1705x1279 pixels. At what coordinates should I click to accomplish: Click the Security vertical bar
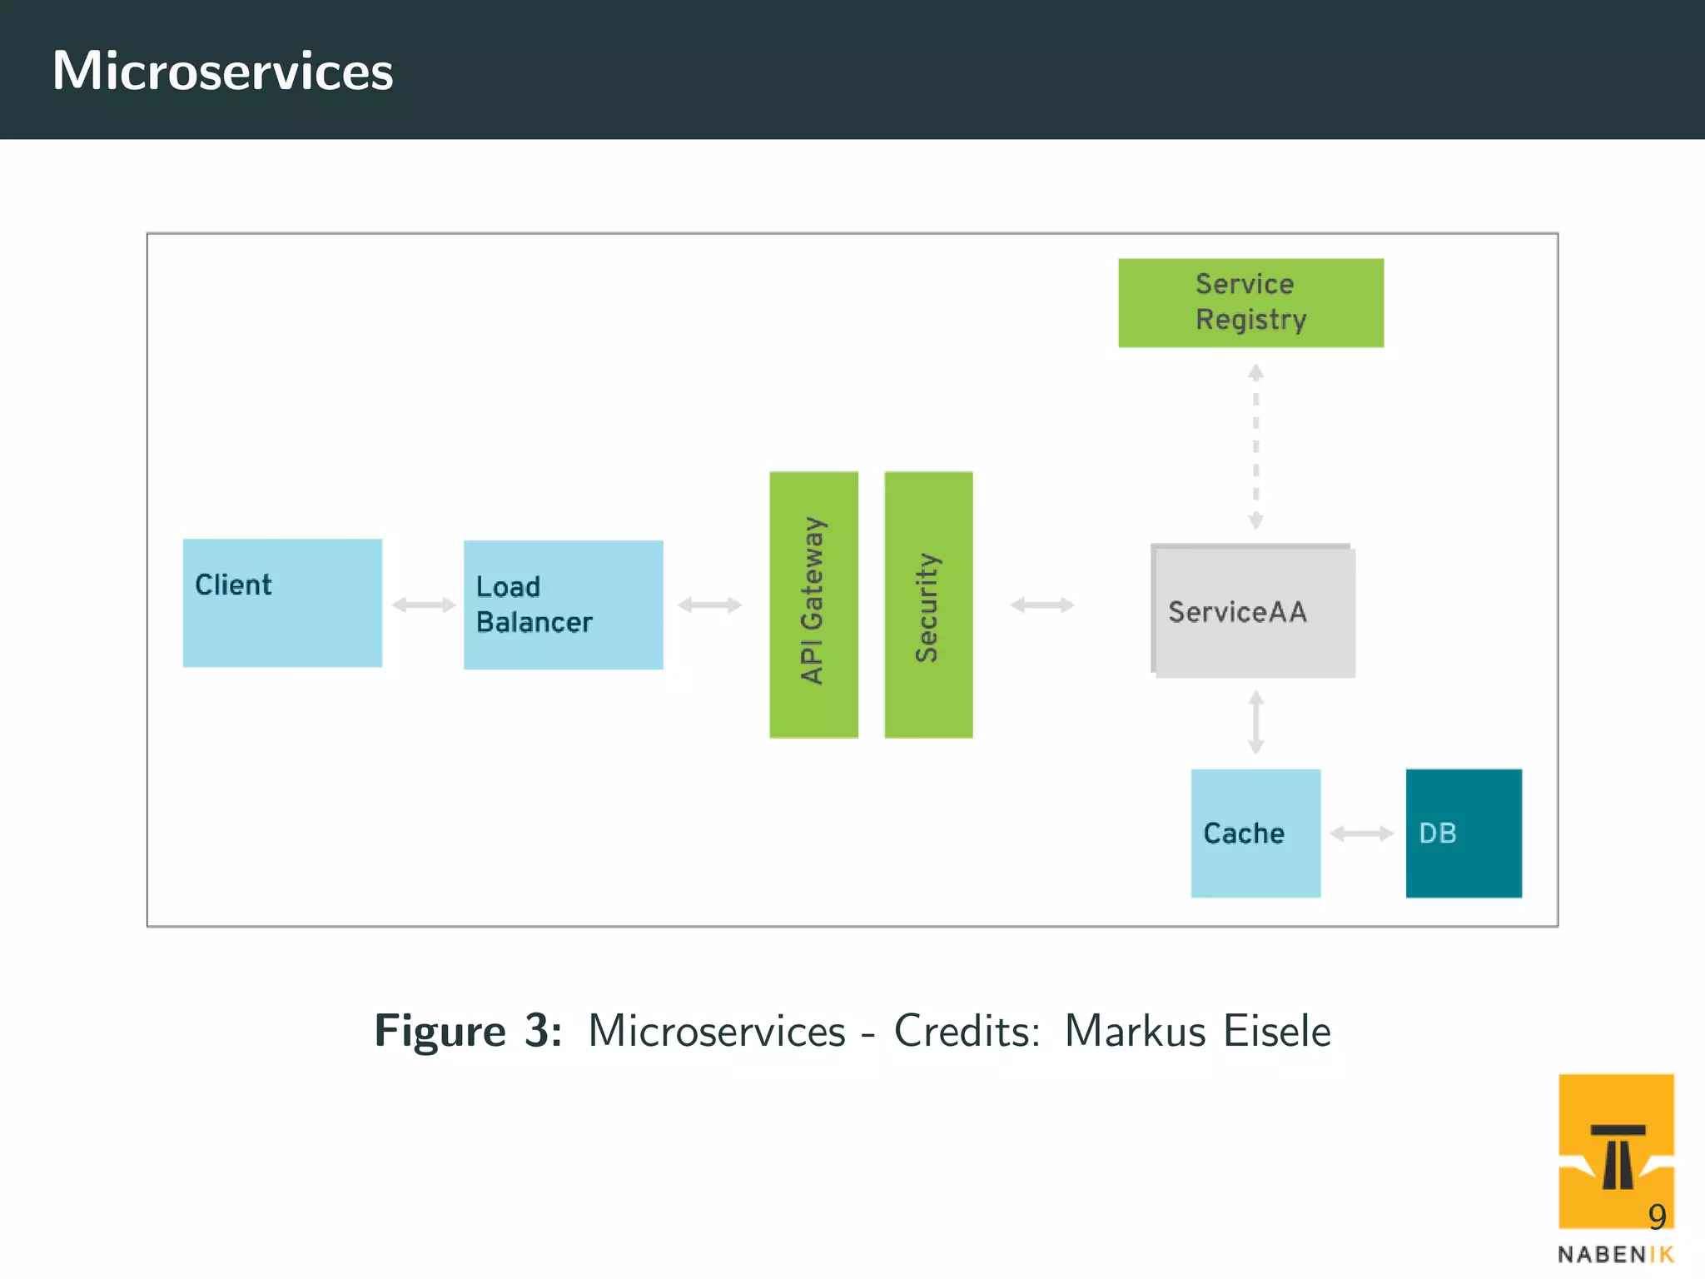coord(928,605)
